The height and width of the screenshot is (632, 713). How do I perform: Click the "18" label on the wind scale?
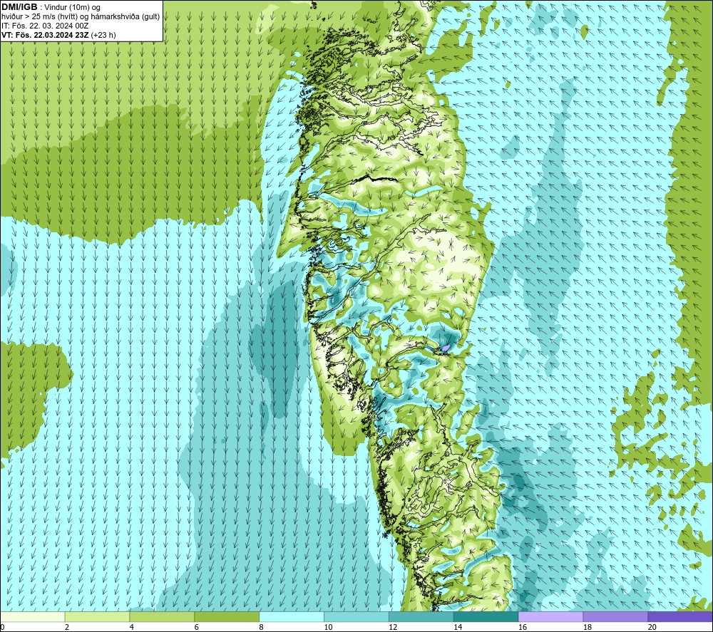click(x=587, y=628)
